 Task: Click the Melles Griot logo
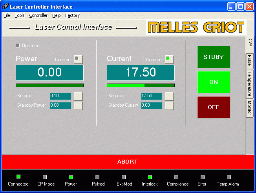pos(196,27)
